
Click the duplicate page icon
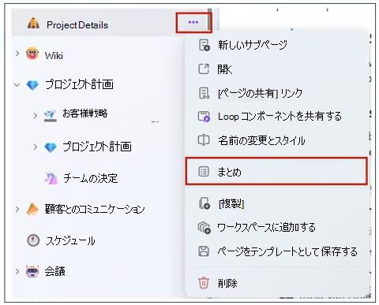pyautogui.click(x=205, y=203)
